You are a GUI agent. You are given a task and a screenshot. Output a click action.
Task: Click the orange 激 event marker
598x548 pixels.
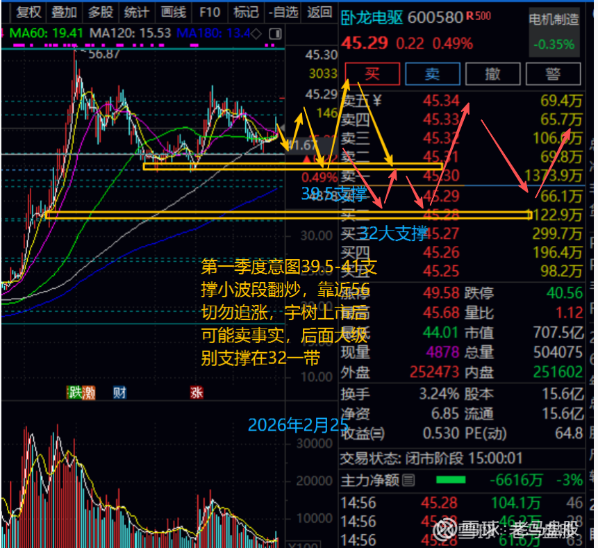coord(88,392)
